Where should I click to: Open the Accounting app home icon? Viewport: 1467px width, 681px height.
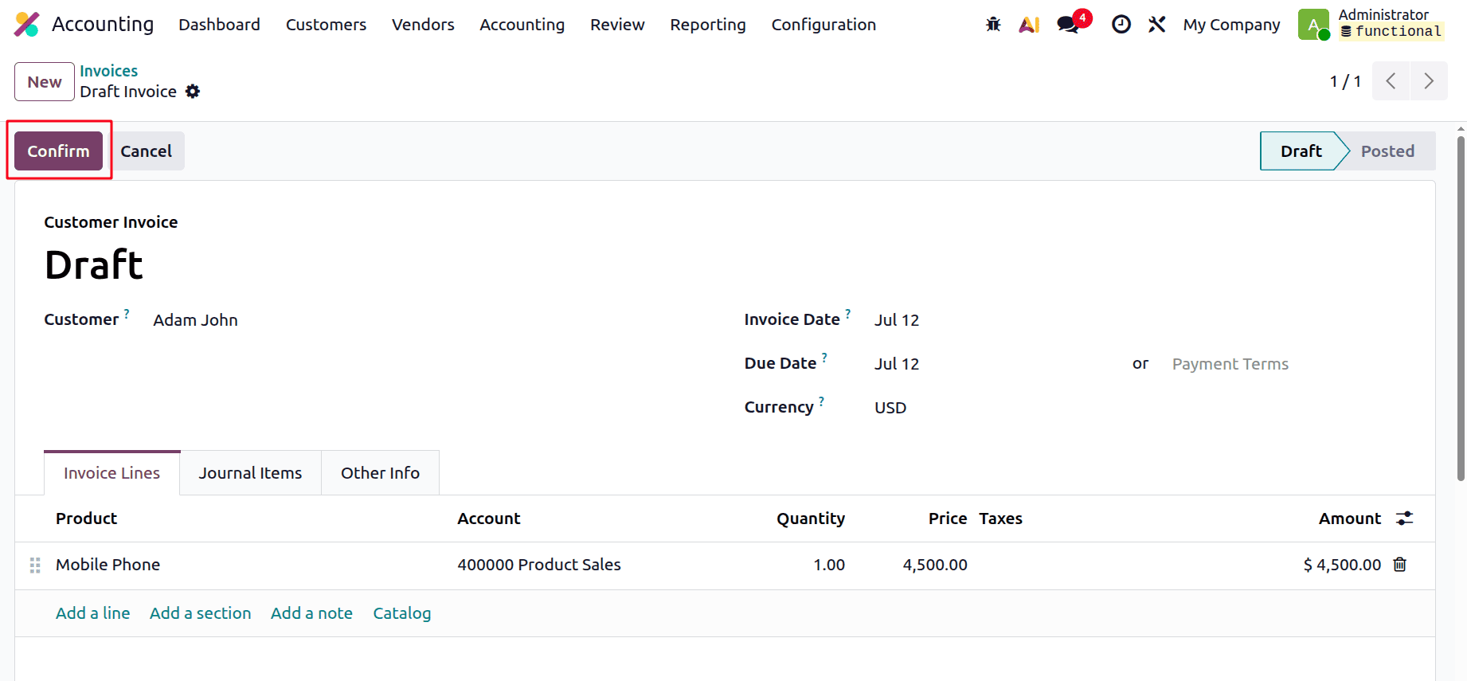(x=26, y=25)
